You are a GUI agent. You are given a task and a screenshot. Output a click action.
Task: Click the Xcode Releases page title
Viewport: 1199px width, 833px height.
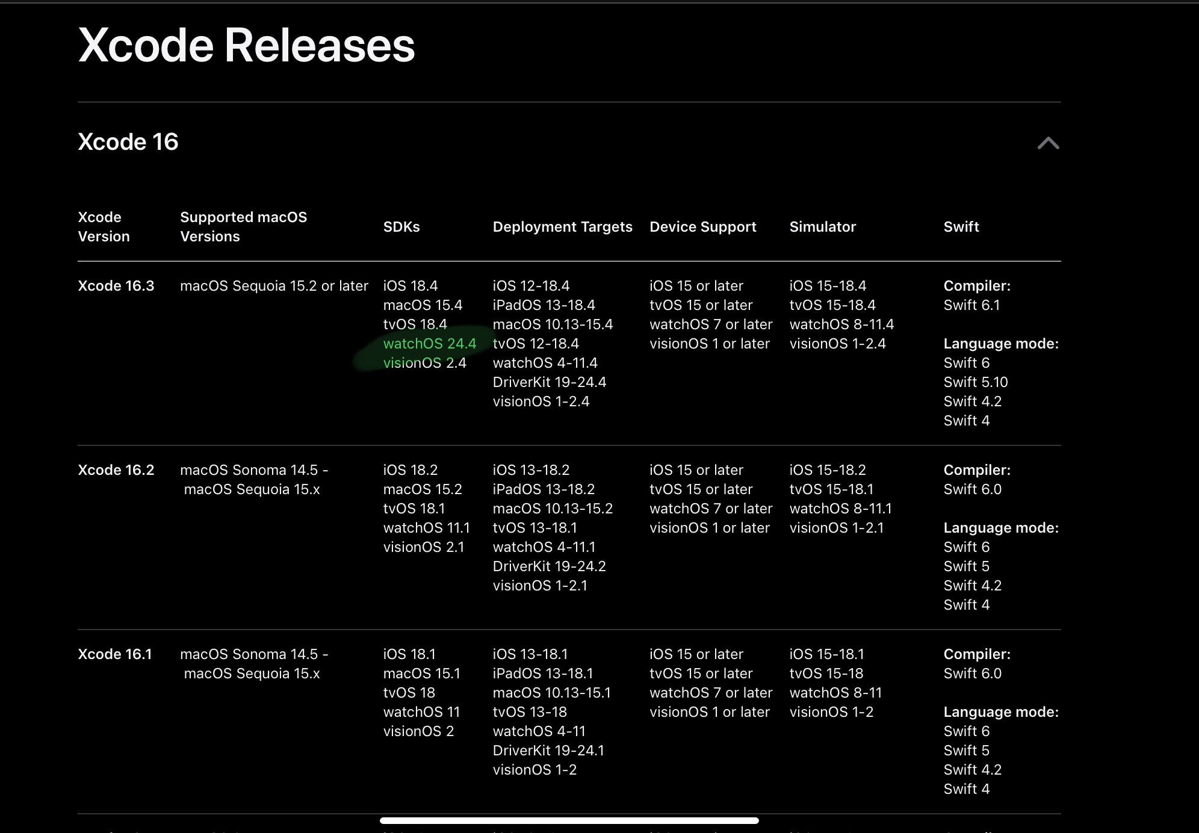[246, 45]
